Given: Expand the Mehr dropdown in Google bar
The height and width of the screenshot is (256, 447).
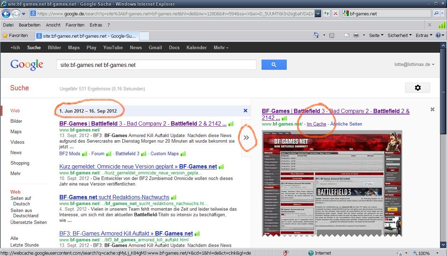Looking at the screenshot, I should click(221, 47).
